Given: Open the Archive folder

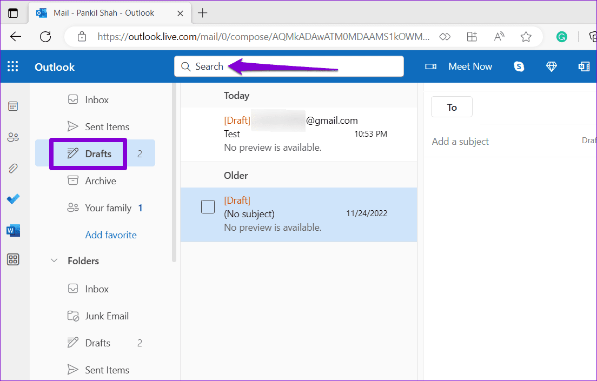Looking at the screenshot, I should point(95,181).
